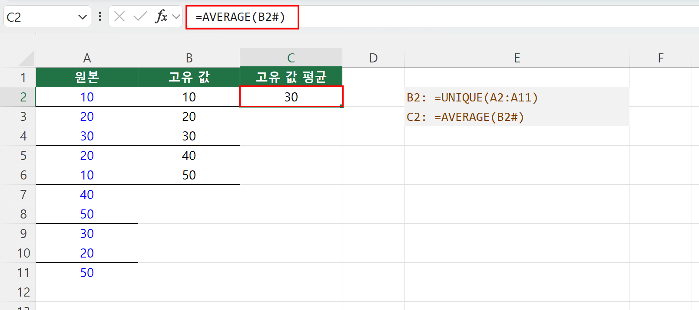
Task: Click cell B5 with value 40
Action: [189, 156]
